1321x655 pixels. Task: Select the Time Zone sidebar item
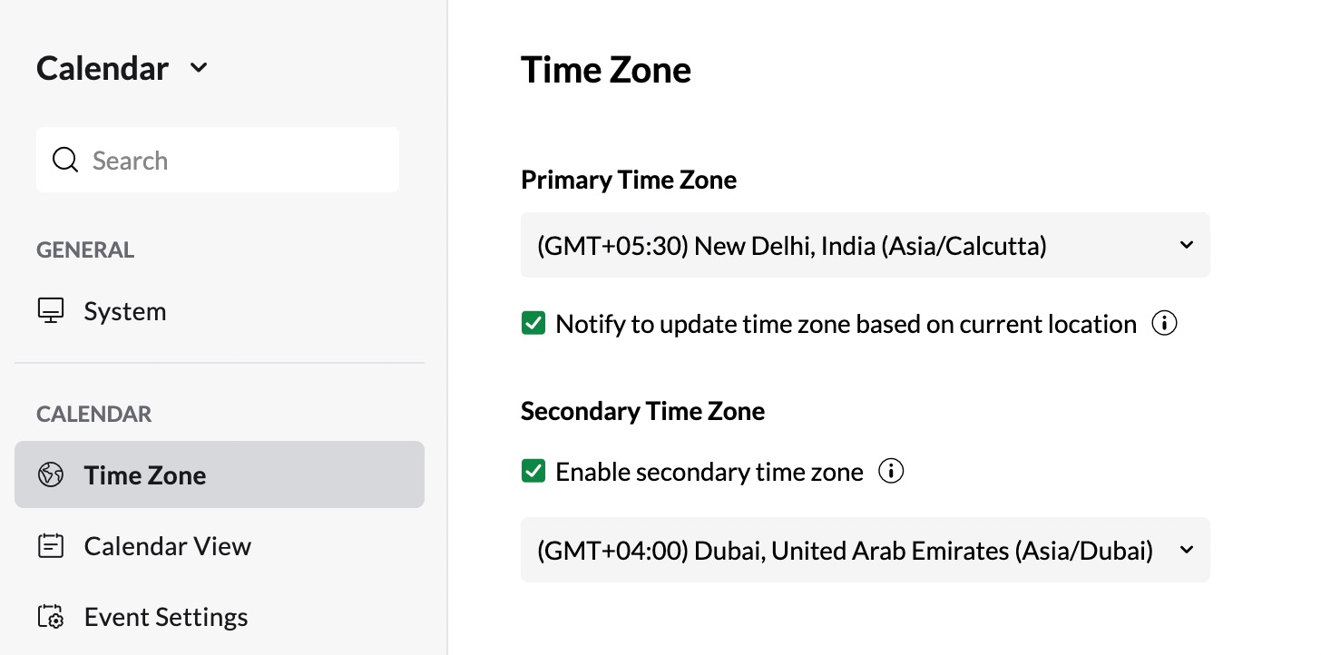145,474
